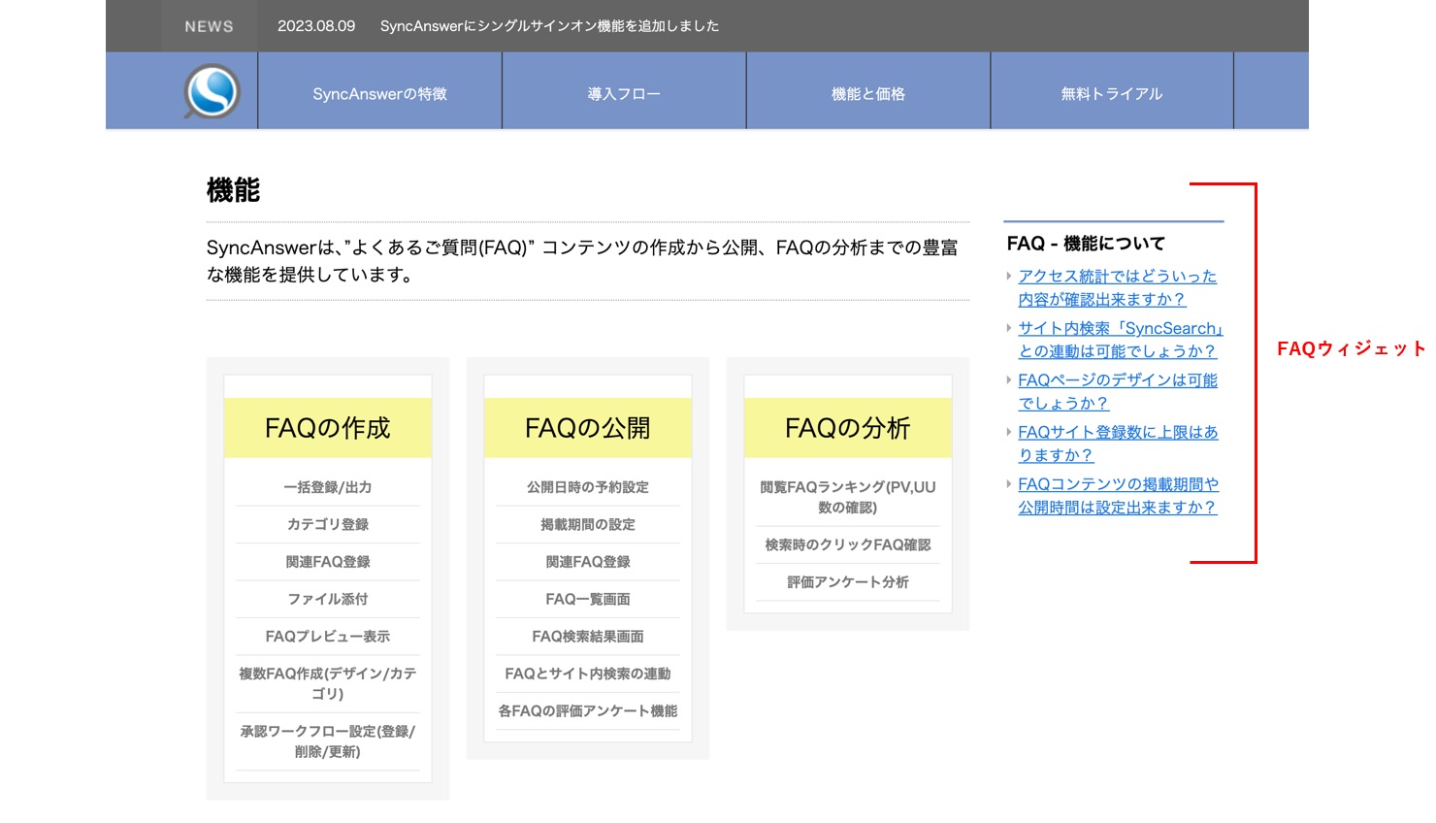The height and width of the screenshot is (823, 1436).
Task: Open the 機能と価格 menu item
Action: click(x=868, y=94)
